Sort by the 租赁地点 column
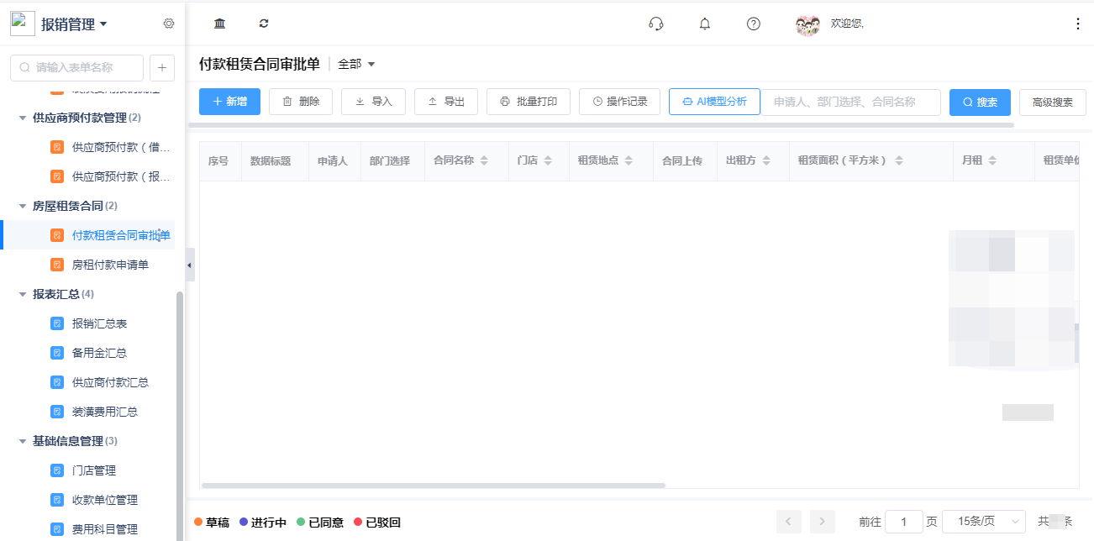This screenshot has width=1094, height=541. point(629,160)
